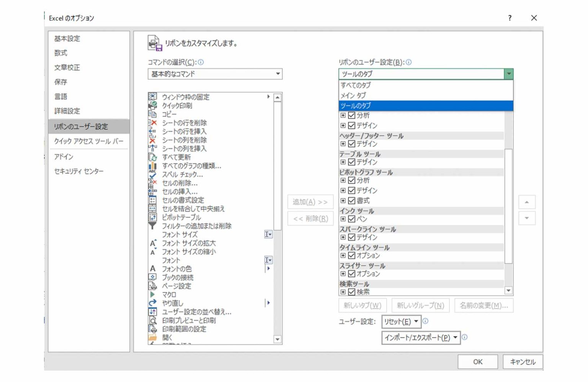Click the スペル チェック spell check icon
Viewport: 588px width, 382px height.
pyautogui.click(x=152, y=175)
